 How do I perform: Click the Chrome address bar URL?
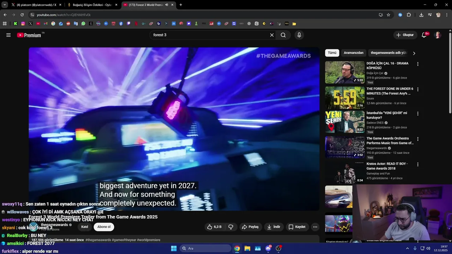[x=64, y=15]
